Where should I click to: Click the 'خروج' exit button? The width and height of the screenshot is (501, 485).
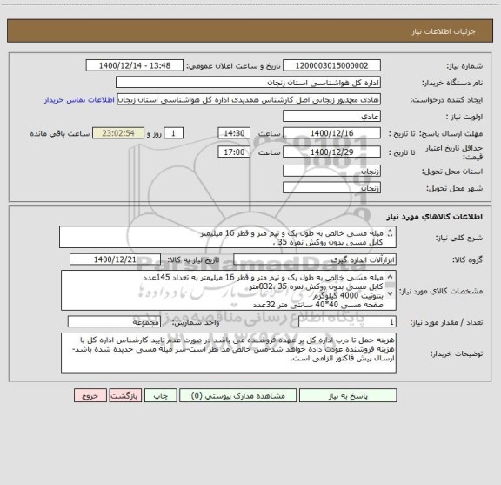[x=90, y=395]
